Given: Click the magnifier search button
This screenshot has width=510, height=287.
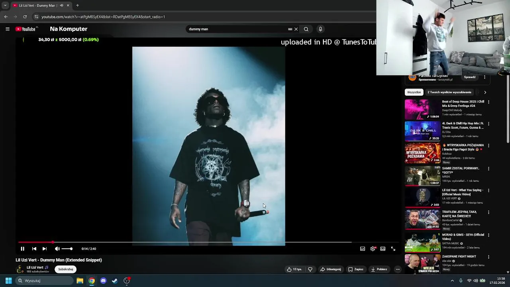Looking at the screenshot, I should [x=306, y=29].
